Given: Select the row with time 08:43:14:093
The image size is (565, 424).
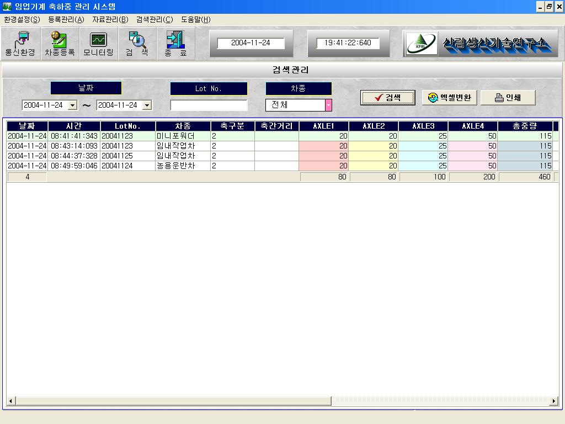Looking at the screenshot, I should 282,146.
